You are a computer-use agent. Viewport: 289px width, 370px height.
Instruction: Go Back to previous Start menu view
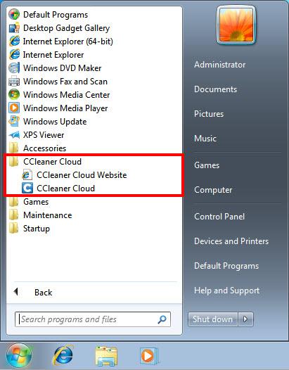33,293
